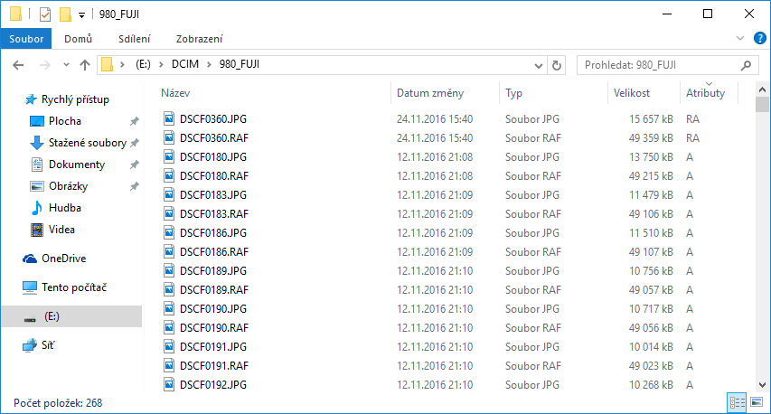Select the file icon of DSCF0180.RAF
Image resolution: width=771 pixels, height=414 pixels.
pos(169,175)
